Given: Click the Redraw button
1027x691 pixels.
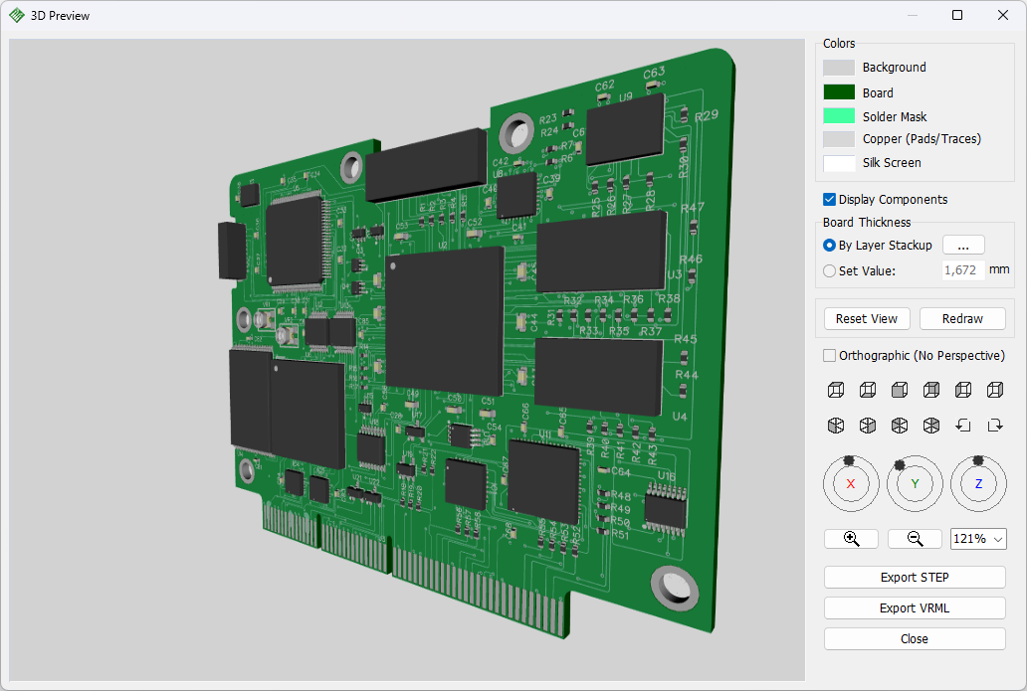Looking at the screenshot, I should point(962,319).
